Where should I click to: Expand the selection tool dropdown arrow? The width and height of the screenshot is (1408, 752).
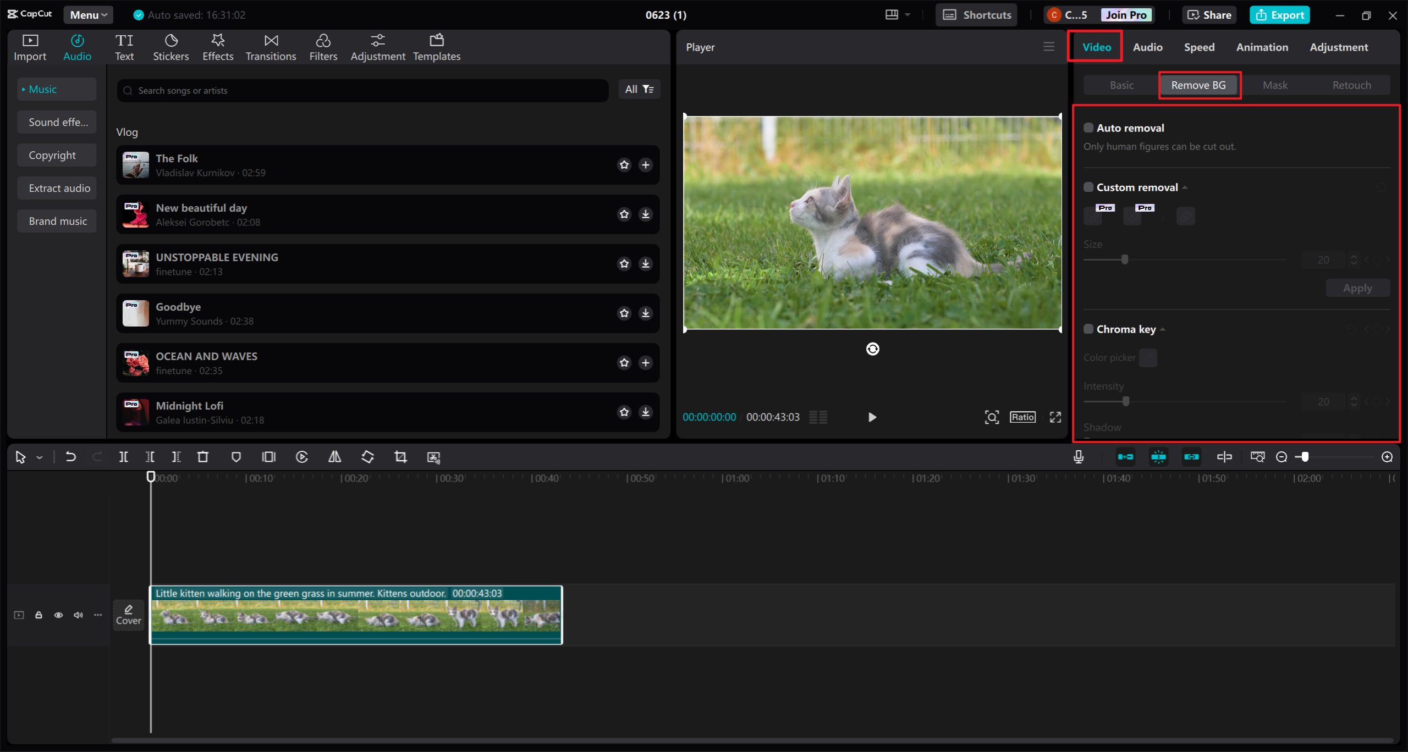(x=40, y=457)
